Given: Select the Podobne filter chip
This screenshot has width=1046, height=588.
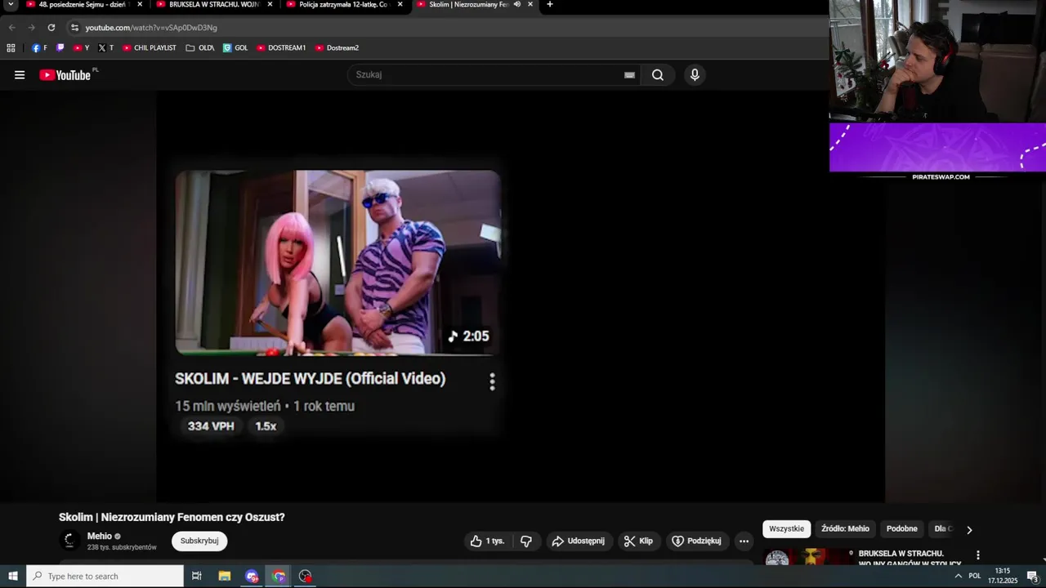Looking at the screenshot, I should (901, 529).
